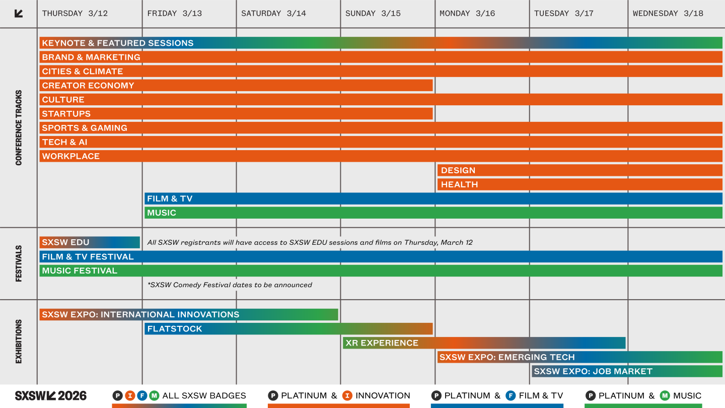Screen dimensions: 725x408
Task: Click the orange I badge next to Innovation
Action: (x=347, y=395)
